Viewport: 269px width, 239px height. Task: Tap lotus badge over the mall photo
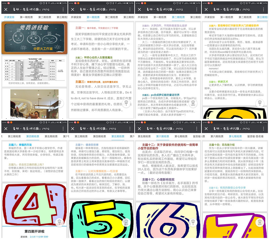tap(60, 103)
